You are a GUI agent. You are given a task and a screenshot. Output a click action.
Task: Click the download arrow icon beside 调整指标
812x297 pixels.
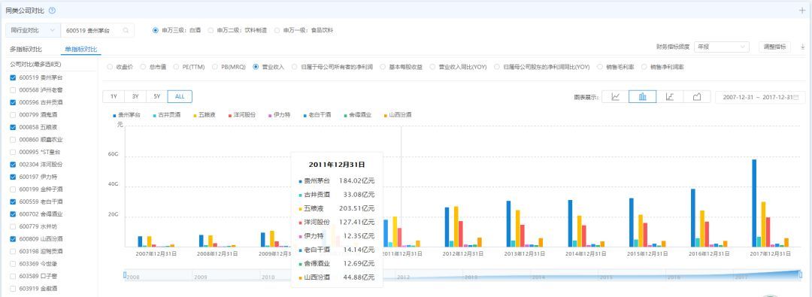[803, 47]
